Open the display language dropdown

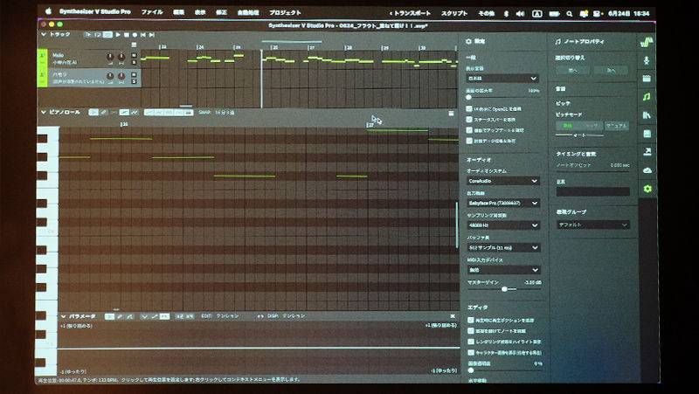(502, 78)
